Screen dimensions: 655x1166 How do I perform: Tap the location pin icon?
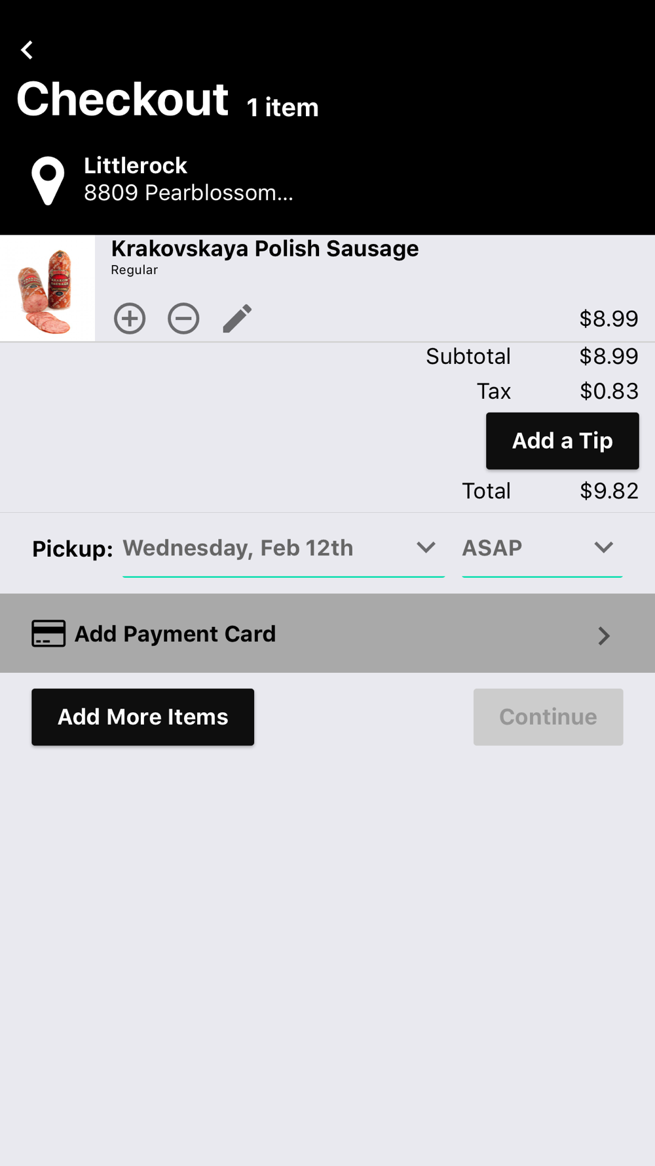[48, 181]
